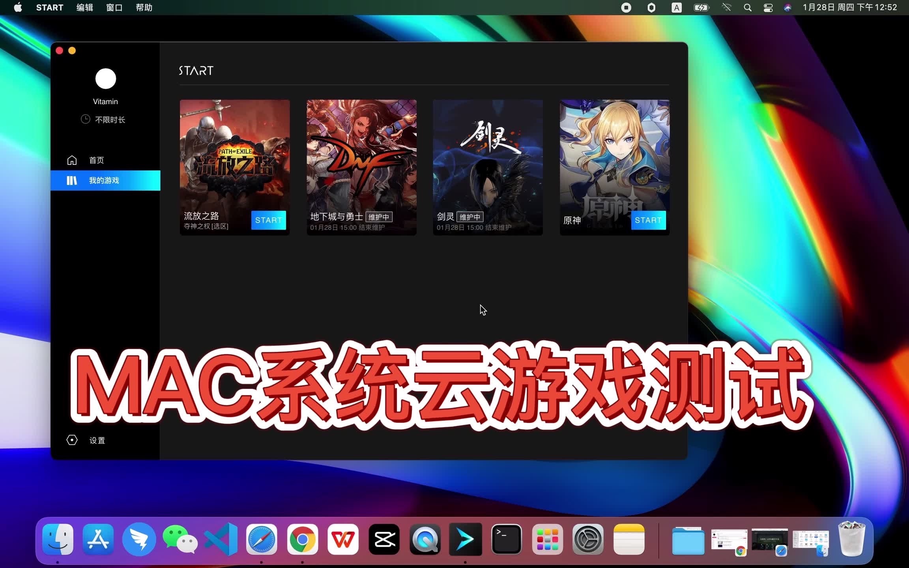The width and height of the screenshot is (909, 568).
Task: Select the 我的游戏 sidebar entry
Action: coord(105,180)
